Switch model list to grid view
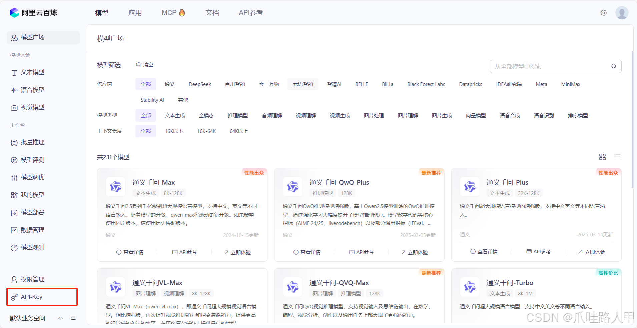Screen dimensions: 637x328 [602, 157]
